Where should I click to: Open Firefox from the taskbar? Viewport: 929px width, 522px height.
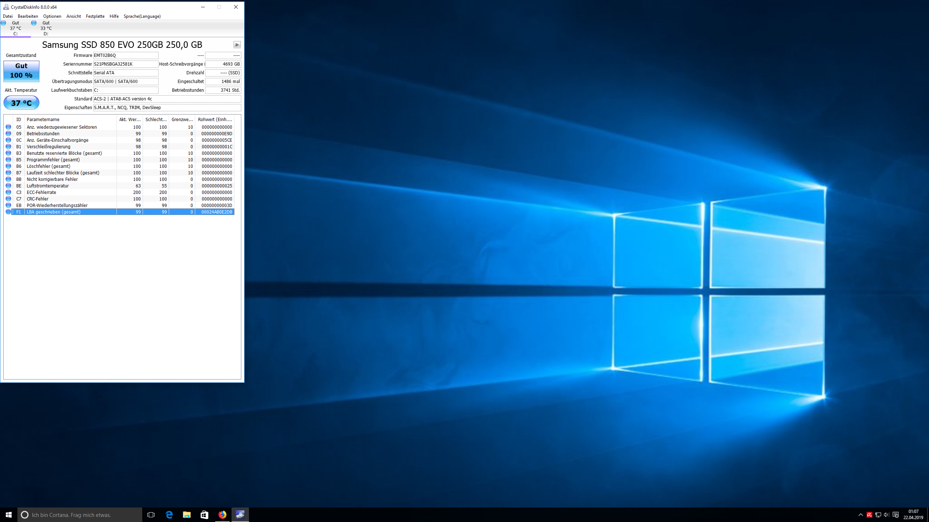(222, 514)
